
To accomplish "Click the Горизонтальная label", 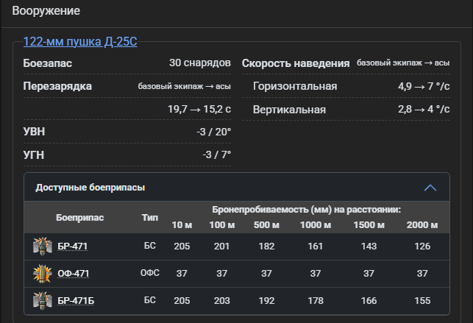I will pos(295,86).
